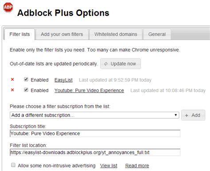Open Youtube: Pure Video Experience link
The image size is (210, 171).
click(x=89, y=90)
